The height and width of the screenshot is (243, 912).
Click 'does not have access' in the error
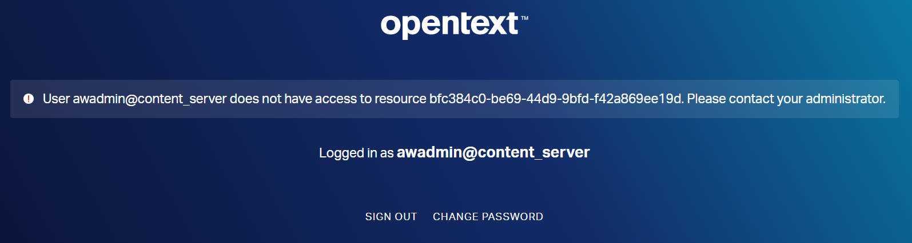click(293, 99)
